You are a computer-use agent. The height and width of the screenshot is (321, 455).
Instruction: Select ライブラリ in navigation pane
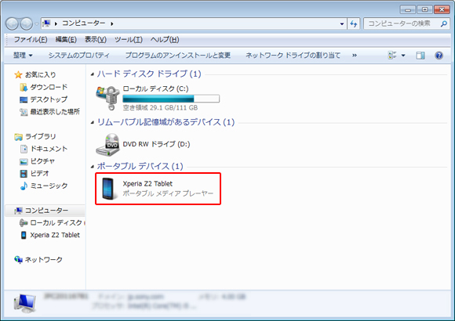tap(40, 136)
